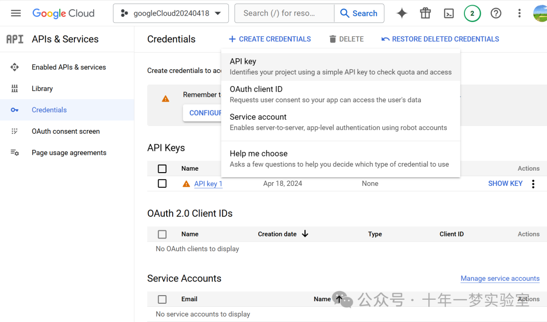
Task: Toggle select-all checkbox in OAuth 2.0 Client IDs
Action: tap(162, 234)
